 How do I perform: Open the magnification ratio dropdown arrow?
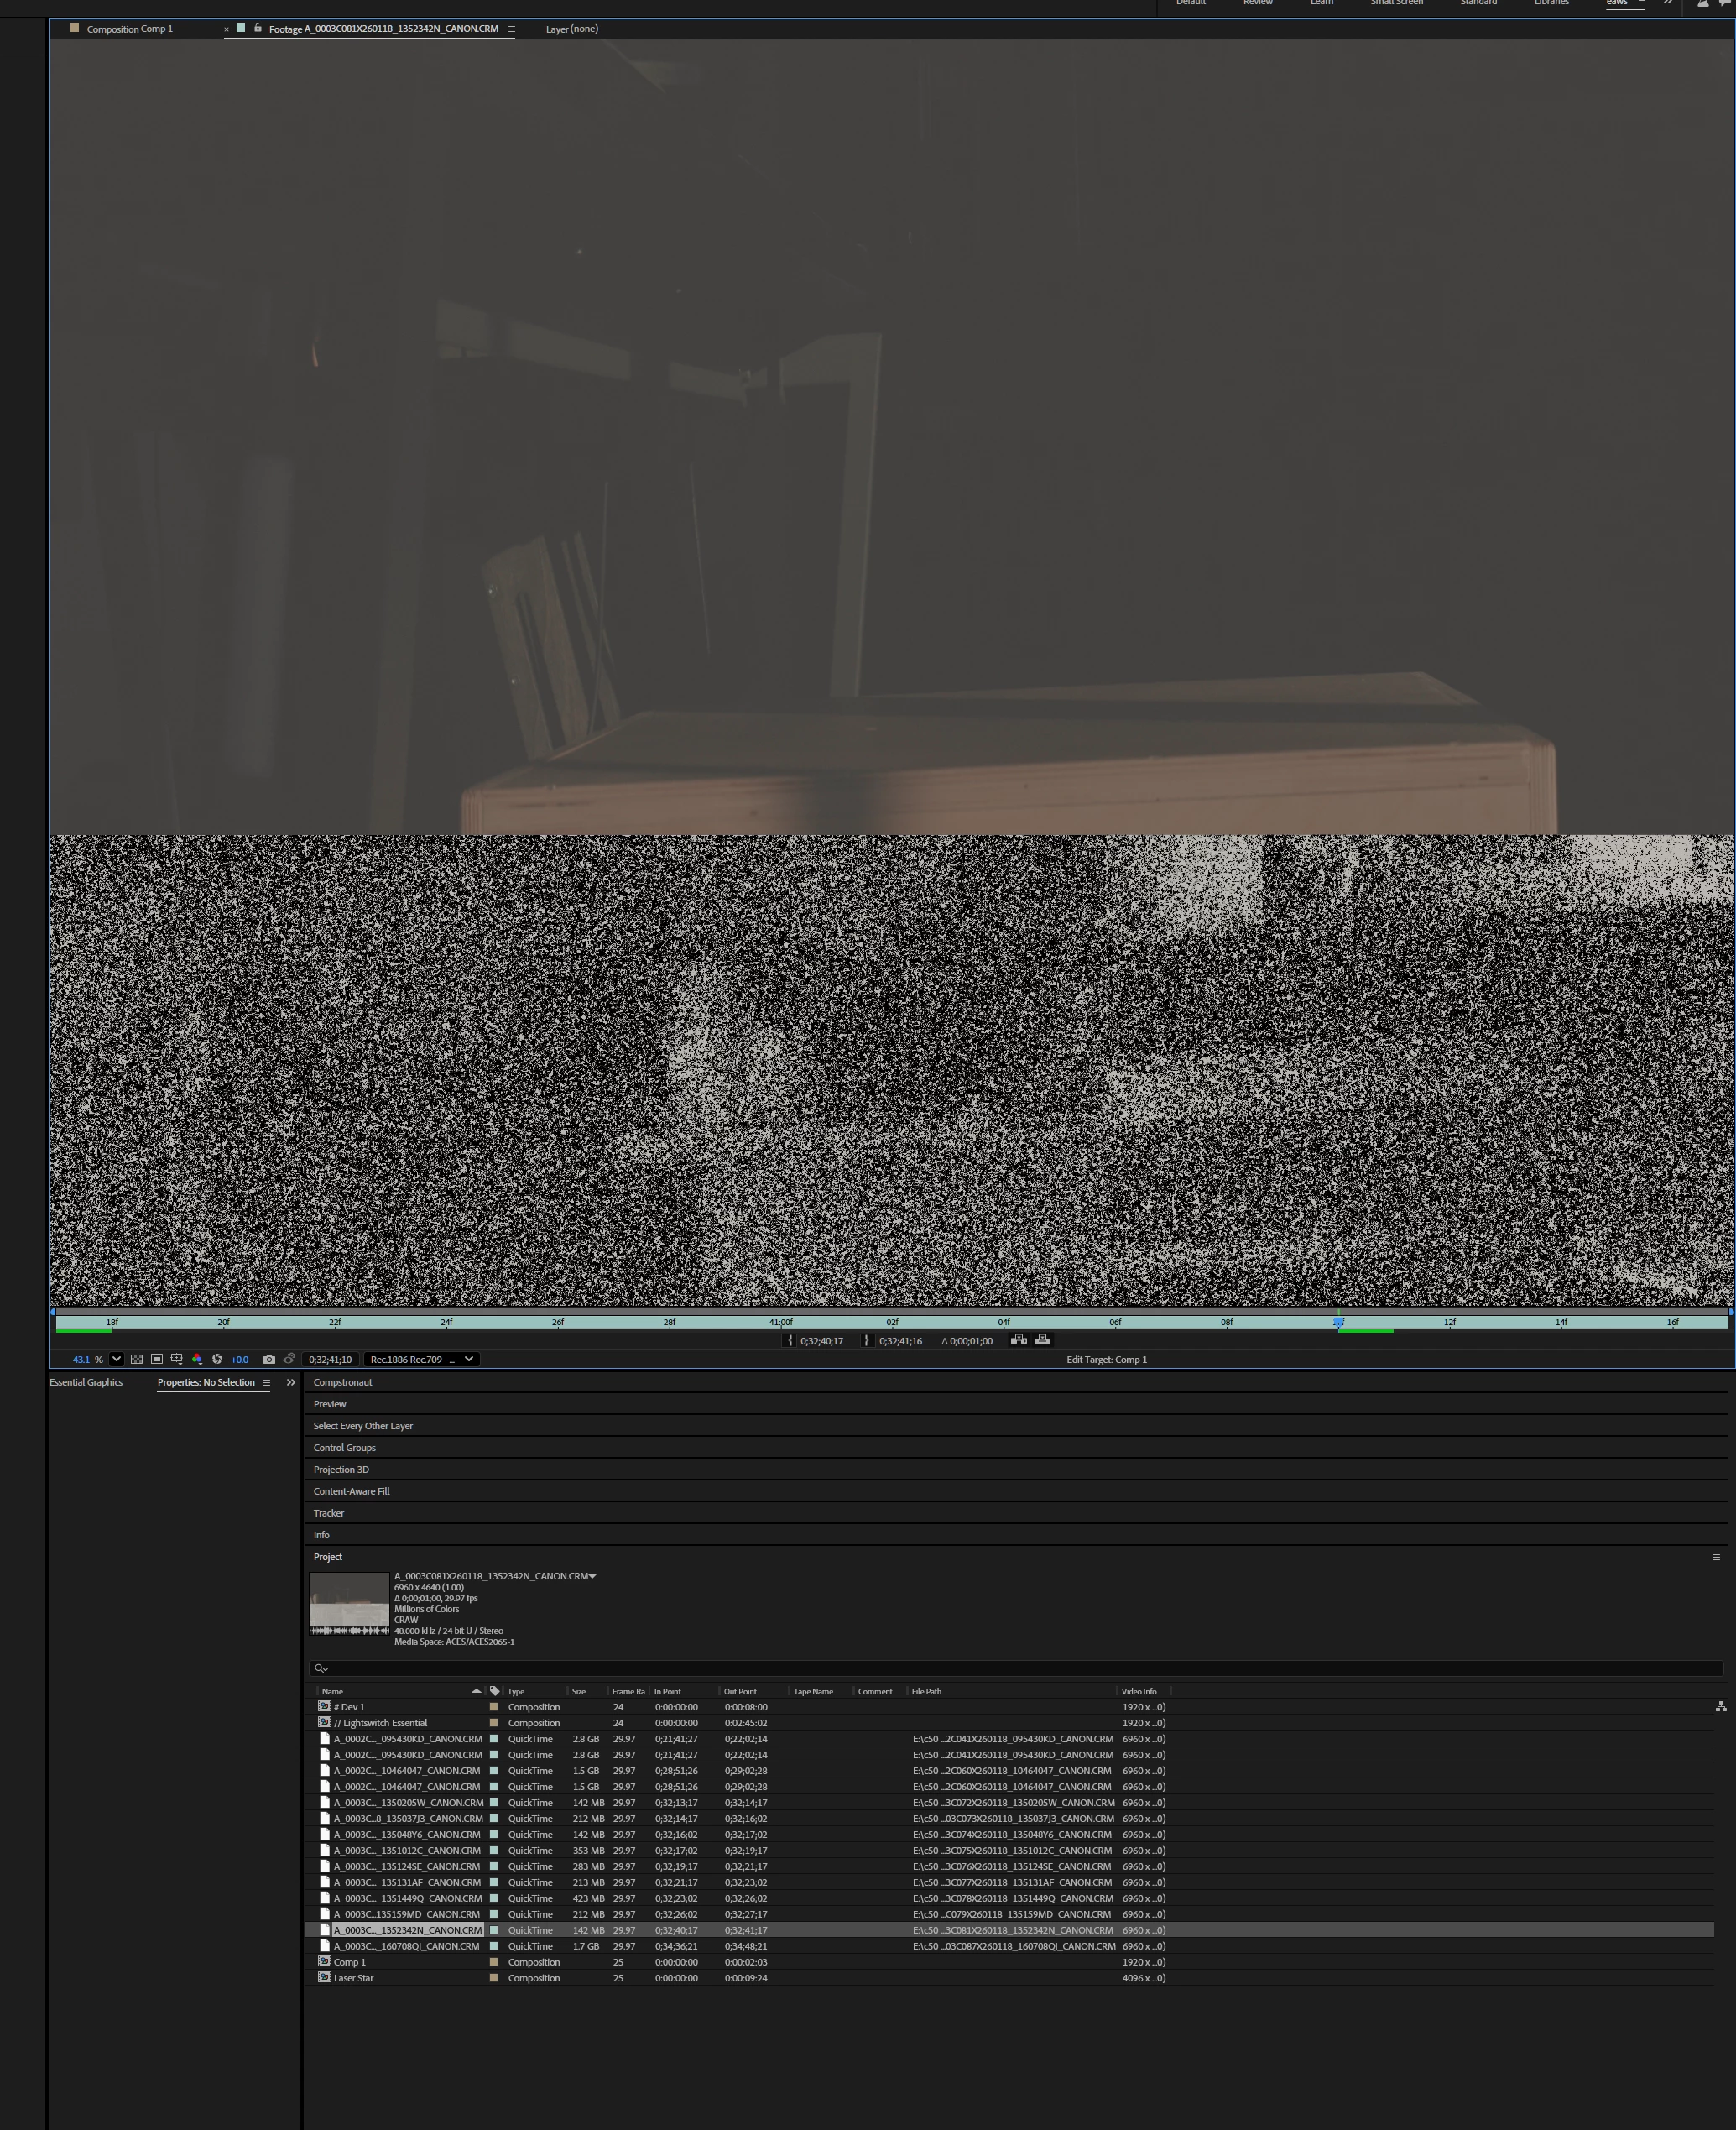[x=117, y=1359]
